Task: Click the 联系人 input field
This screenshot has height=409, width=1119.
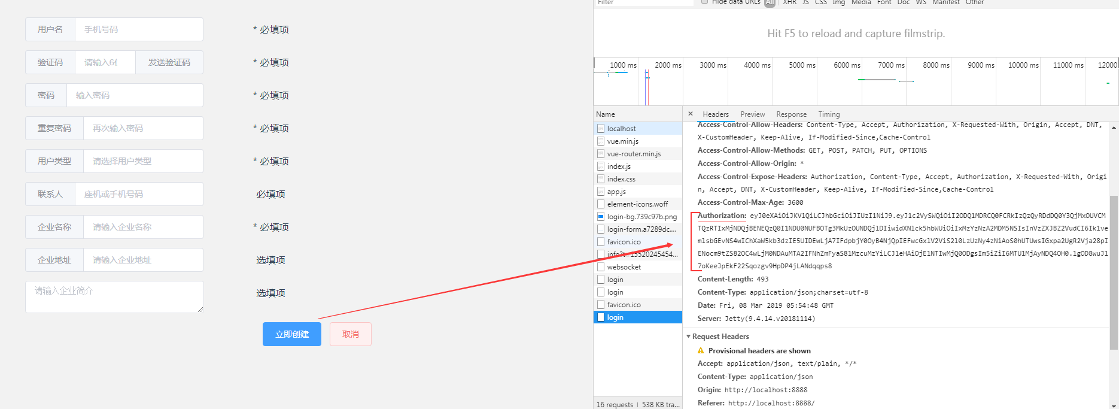Action: tap(139, 194)
